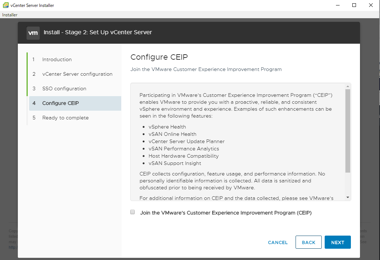380x260 pixels.
Task: Maximize the installer window
Action: [x=354, y=5]
